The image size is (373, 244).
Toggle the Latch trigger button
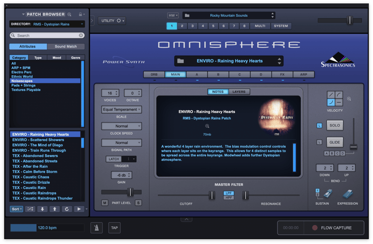(113, 159)
